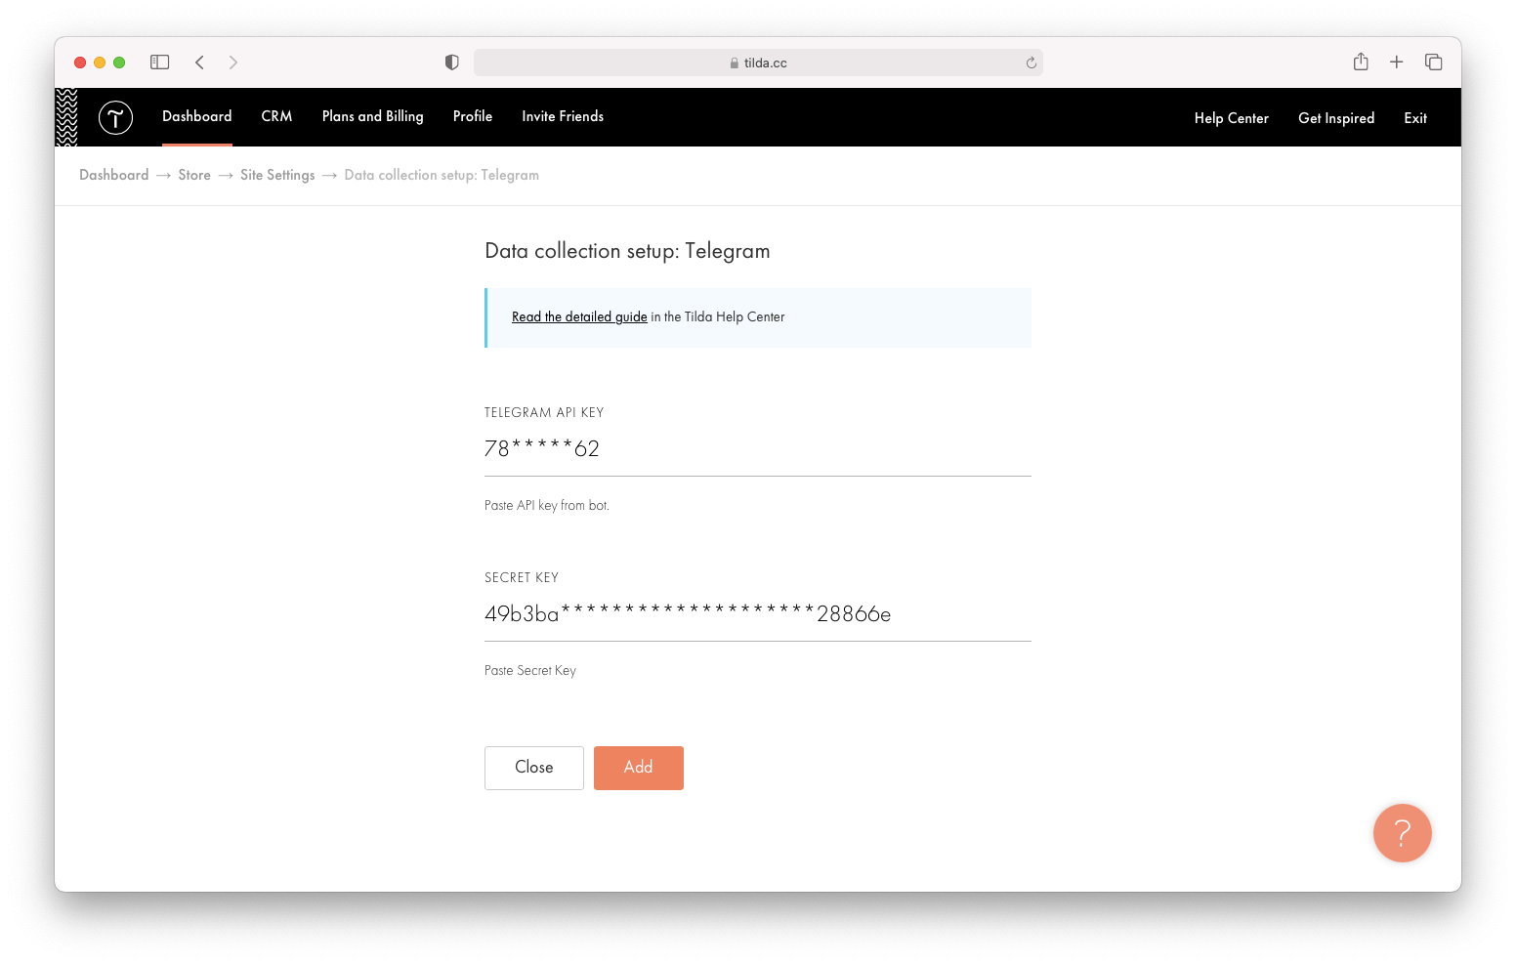Close the window with red button
Screen dimensions: 1516x964
[x=80, y=63]
